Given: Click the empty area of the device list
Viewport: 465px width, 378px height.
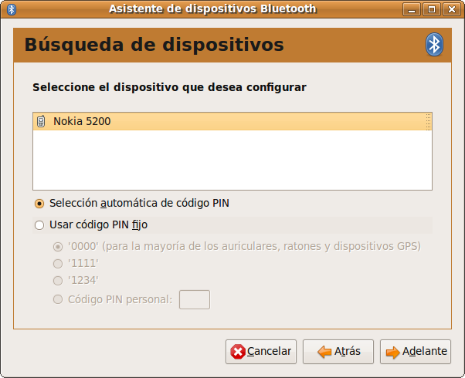Looking at the screenshot, I should point(232,162).
